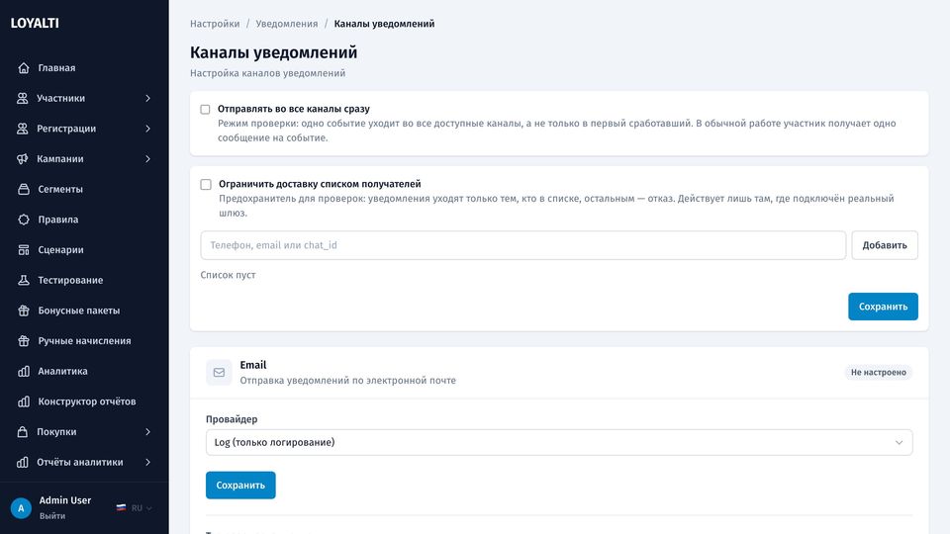Click the Email channel heading
Viewport: 950px width, 534px height.
[x=252, y=365]
